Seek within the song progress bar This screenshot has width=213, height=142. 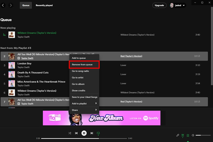coord(84,138)
